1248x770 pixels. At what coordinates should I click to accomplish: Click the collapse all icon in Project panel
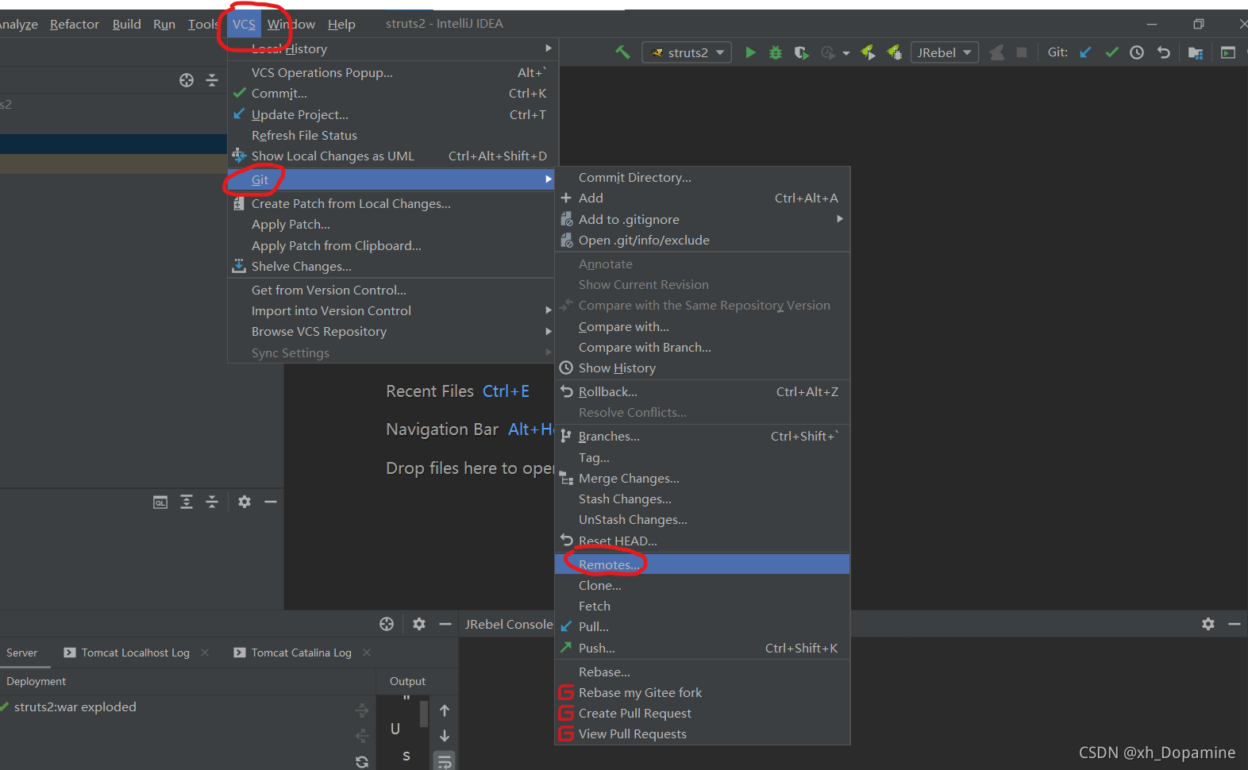click(212, 80)
